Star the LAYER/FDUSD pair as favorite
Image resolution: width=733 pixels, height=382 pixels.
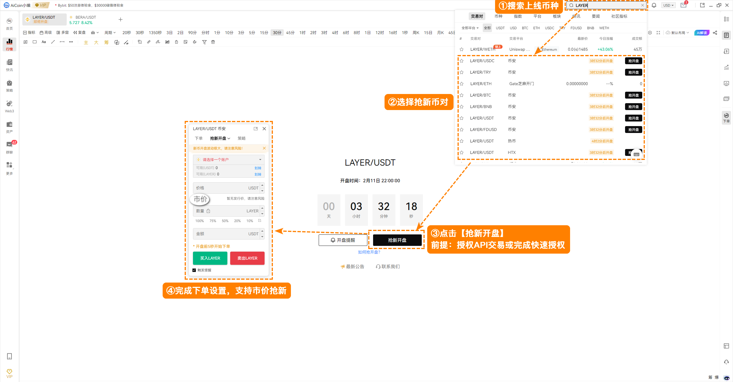462,130
